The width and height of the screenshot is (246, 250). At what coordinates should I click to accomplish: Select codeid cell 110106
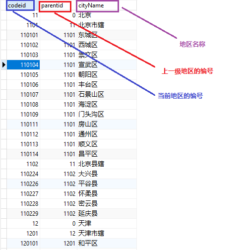(23, 84)
